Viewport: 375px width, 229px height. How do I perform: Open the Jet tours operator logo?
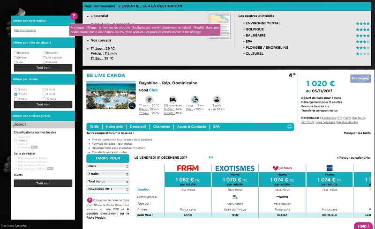tap(282, 168)
